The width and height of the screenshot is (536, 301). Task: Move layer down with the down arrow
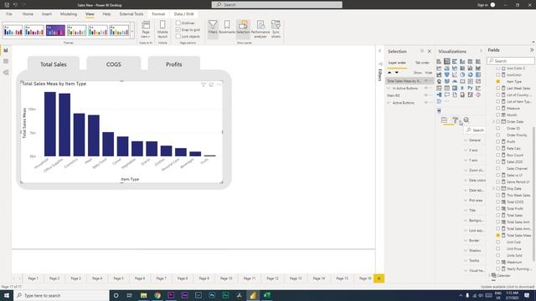396,73
